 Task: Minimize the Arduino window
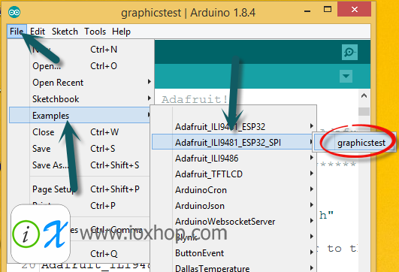click(x=307, y=11)
